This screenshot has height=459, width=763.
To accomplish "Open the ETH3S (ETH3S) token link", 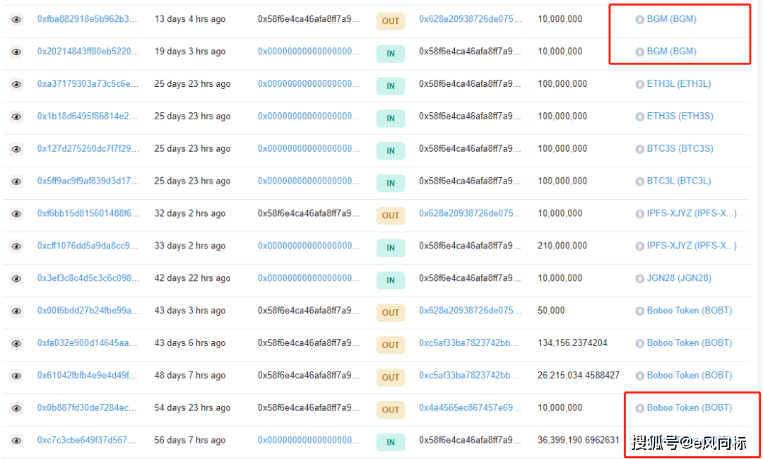I will [x=679, y=117].
